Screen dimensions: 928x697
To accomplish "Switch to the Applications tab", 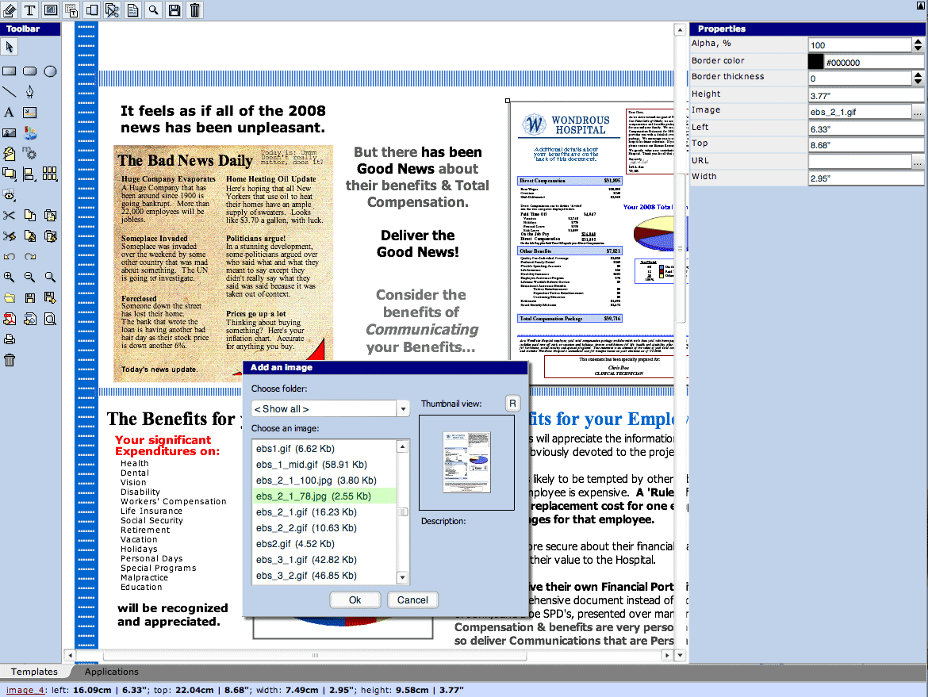I will coord(112,672).
